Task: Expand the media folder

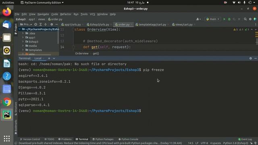Action: [23, 46]
